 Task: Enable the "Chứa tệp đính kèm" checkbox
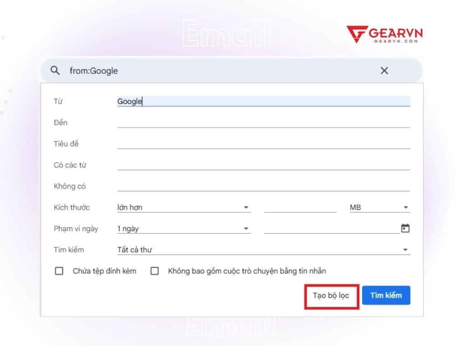(x=59, y=271)
